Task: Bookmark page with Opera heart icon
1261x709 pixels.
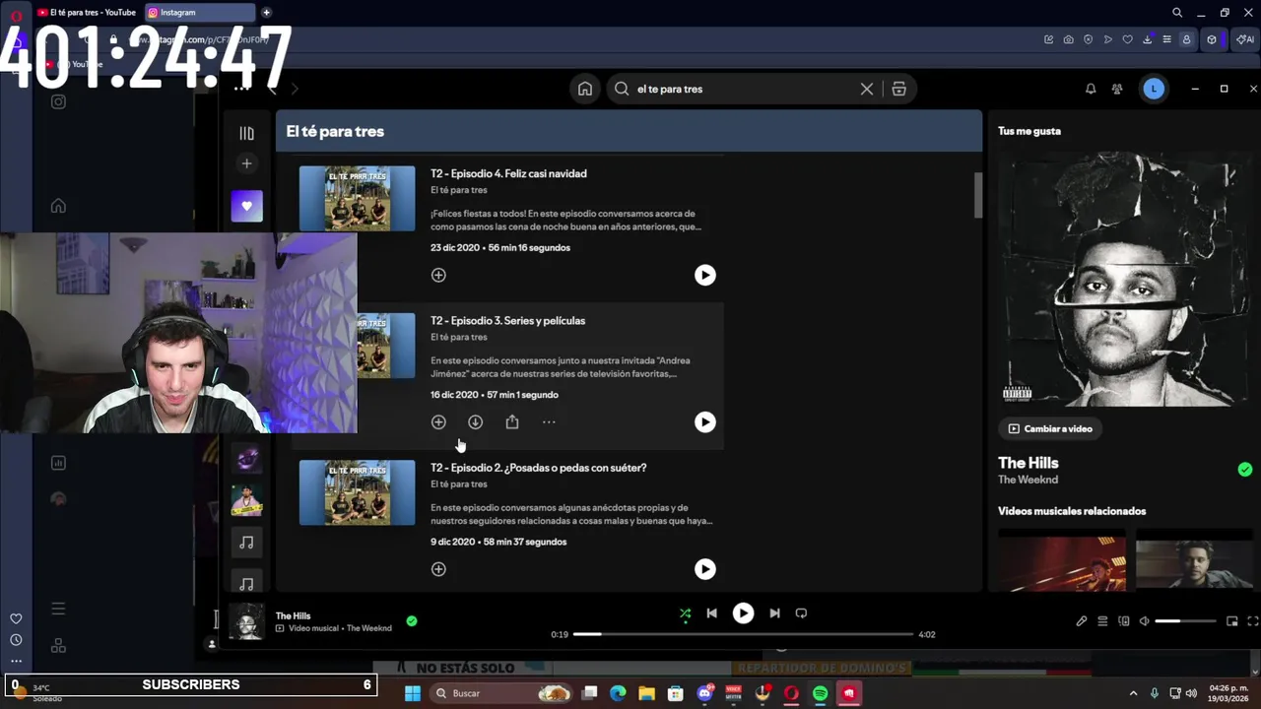Action: coord(1128,39)
